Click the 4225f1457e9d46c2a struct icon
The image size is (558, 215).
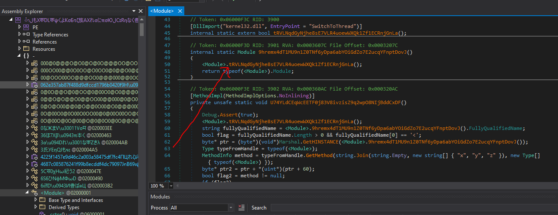35,157
